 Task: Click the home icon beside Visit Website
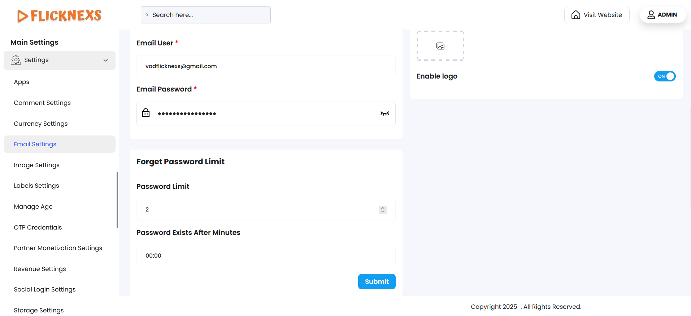(x=576, y=15)
